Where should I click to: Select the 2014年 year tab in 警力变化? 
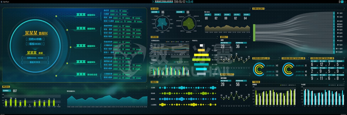tap(208, 15)
